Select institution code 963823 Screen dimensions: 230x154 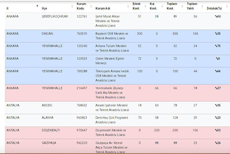tap(82, 118)
